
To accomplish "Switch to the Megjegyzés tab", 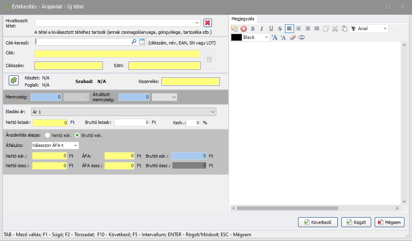I will point(244,19).
